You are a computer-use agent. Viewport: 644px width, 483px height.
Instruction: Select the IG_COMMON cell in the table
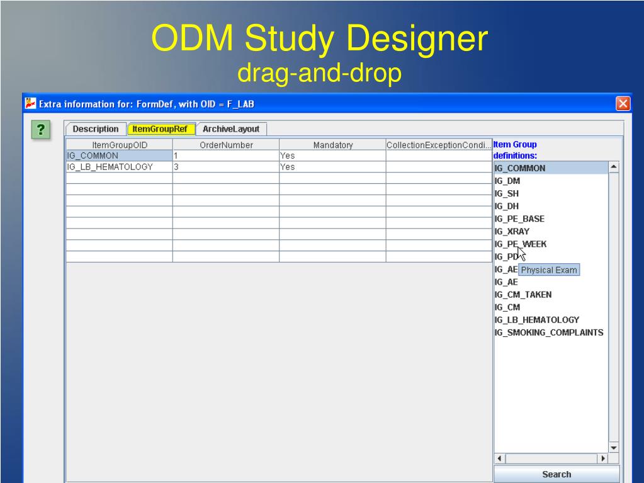[x=120, y=156]
